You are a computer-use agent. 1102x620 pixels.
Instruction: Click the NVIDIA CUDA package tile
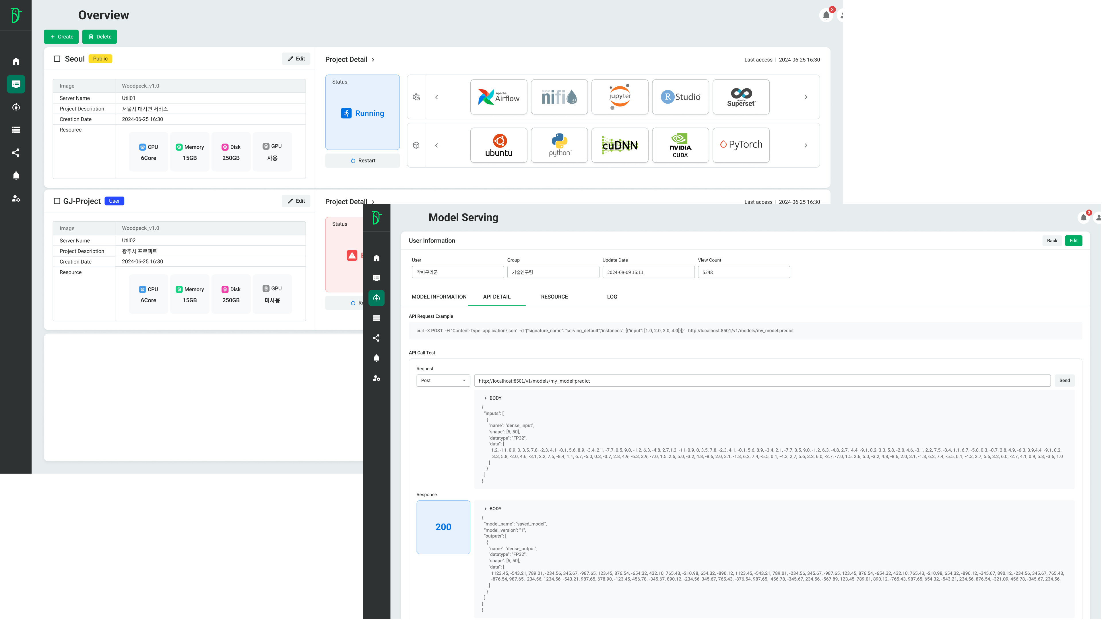point(680,145)
